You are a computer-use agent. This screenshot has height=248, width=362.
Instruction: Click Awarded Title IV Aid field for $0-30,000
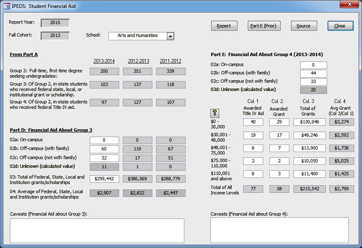coord(253,122)
